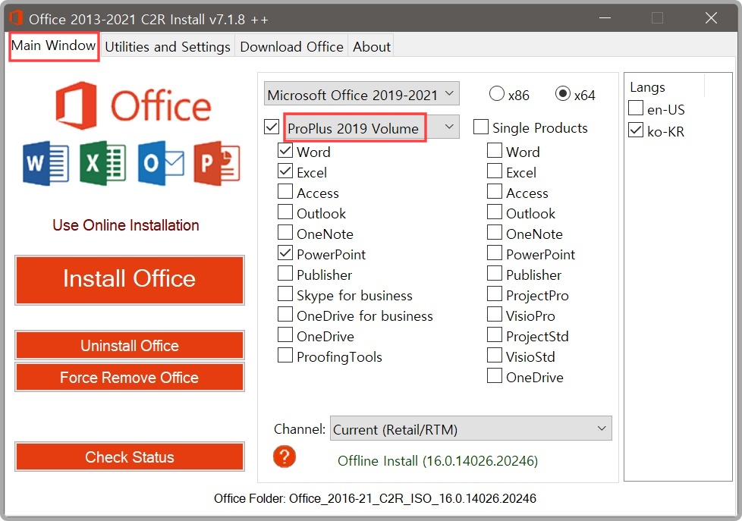The width and height of the screenshot is (742, 521).
Task: Select the x64 architecture radio button
Action: click(x=563, y=94)
